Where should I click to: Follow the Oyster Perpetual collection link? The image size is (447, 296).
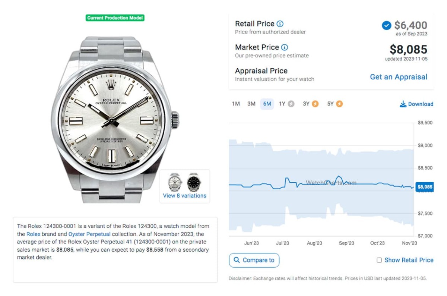89,234
